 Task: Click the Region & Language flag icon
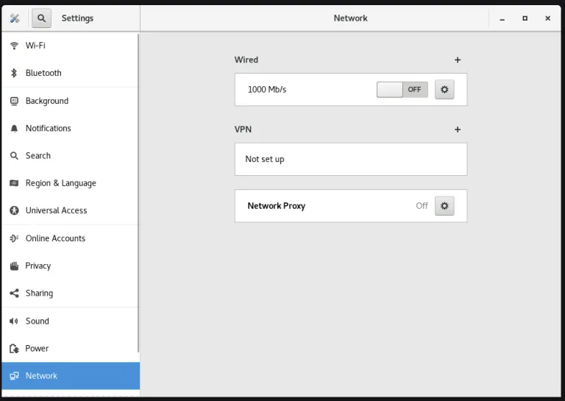click(x=14, y=183)
